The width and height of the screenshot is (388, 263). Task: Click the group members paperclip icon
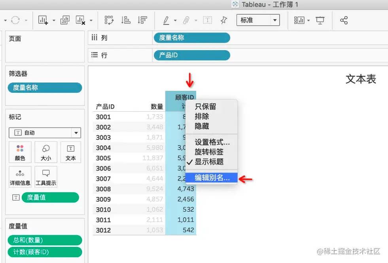[x=186, y=20]
